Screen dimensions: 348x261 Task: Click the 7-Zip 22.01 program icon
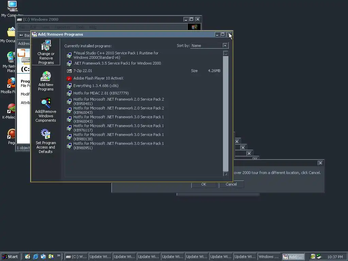coord(69,71)
